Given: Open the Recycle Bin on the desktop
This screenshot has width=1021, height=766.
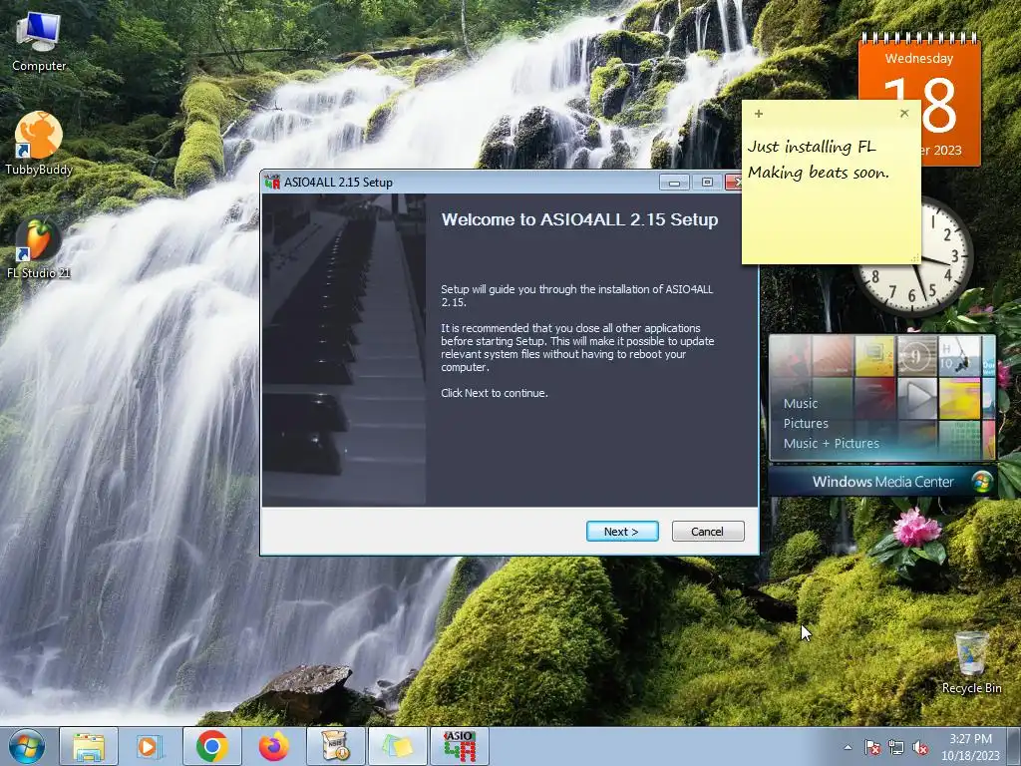Looking at the screenshot, I should tap(971, 661).
